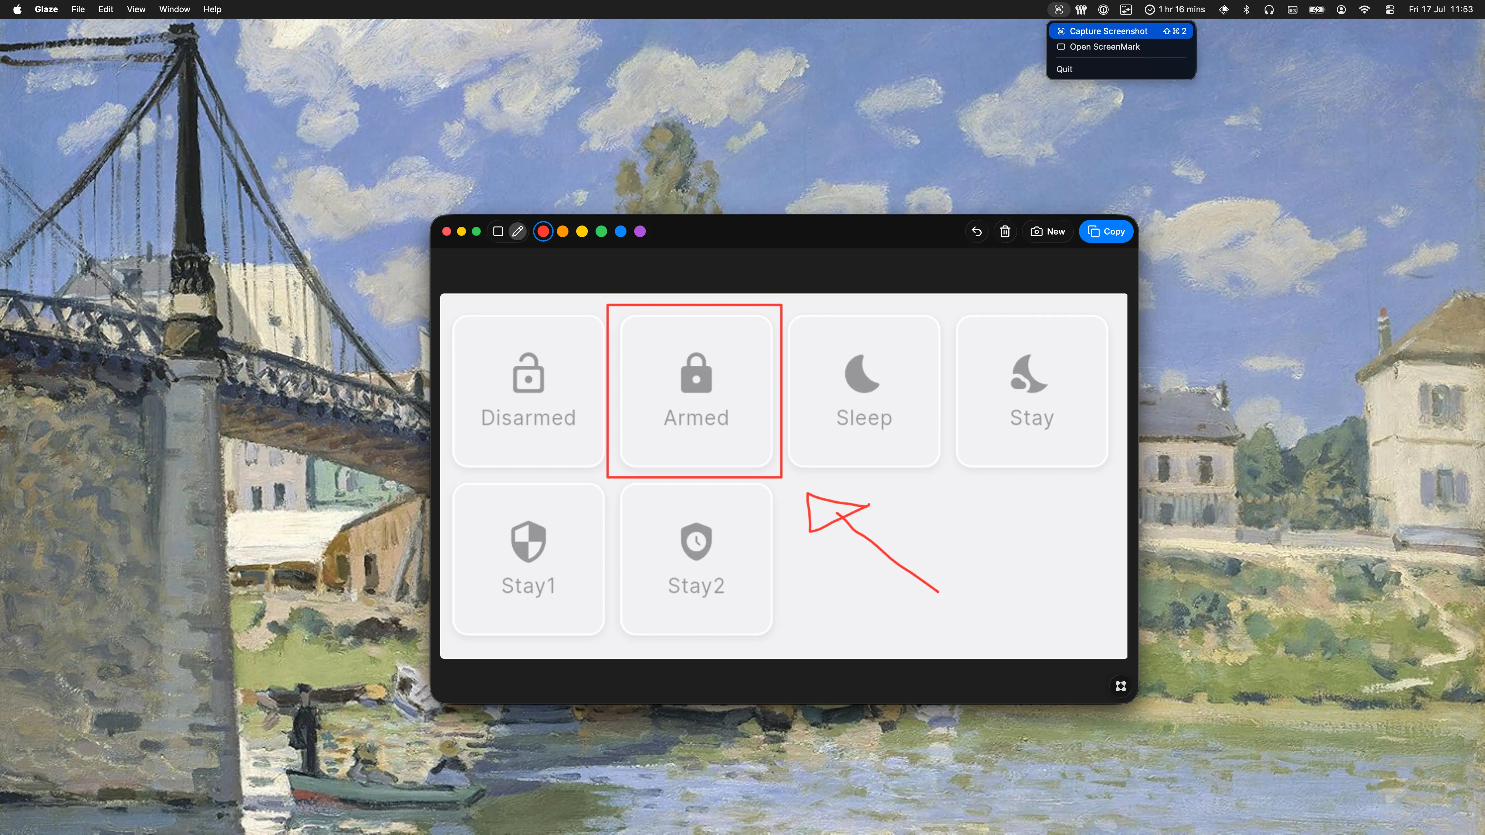Pick the blue color swatch
The height and width of the screenshot is (835, 1485).
[620, 232]
